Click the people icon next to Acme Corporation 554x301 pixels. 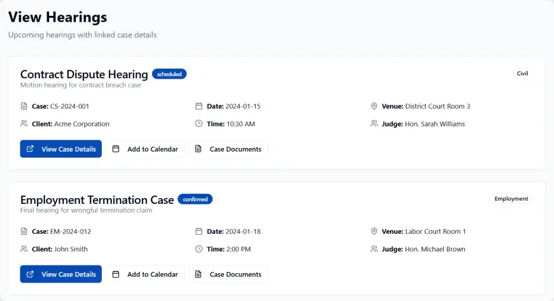pos(24,124)
